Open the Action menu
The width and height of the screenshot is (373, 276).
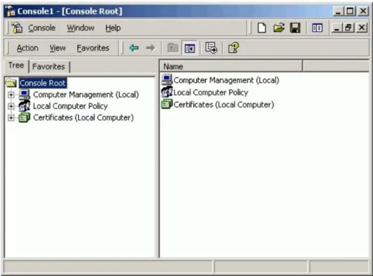(x=27, y=48)
